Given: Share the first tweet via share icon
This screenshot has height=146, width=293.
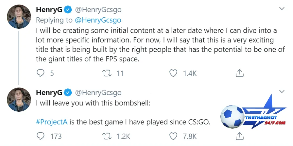Looking at the screenshot, I should point(239,73).
